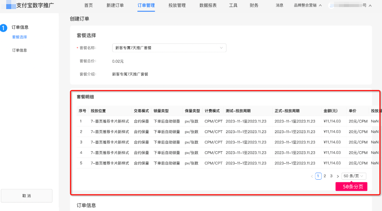Select row 3 下单后自助锁量 cell
382x211 pixels.
[x=167, y=142]
